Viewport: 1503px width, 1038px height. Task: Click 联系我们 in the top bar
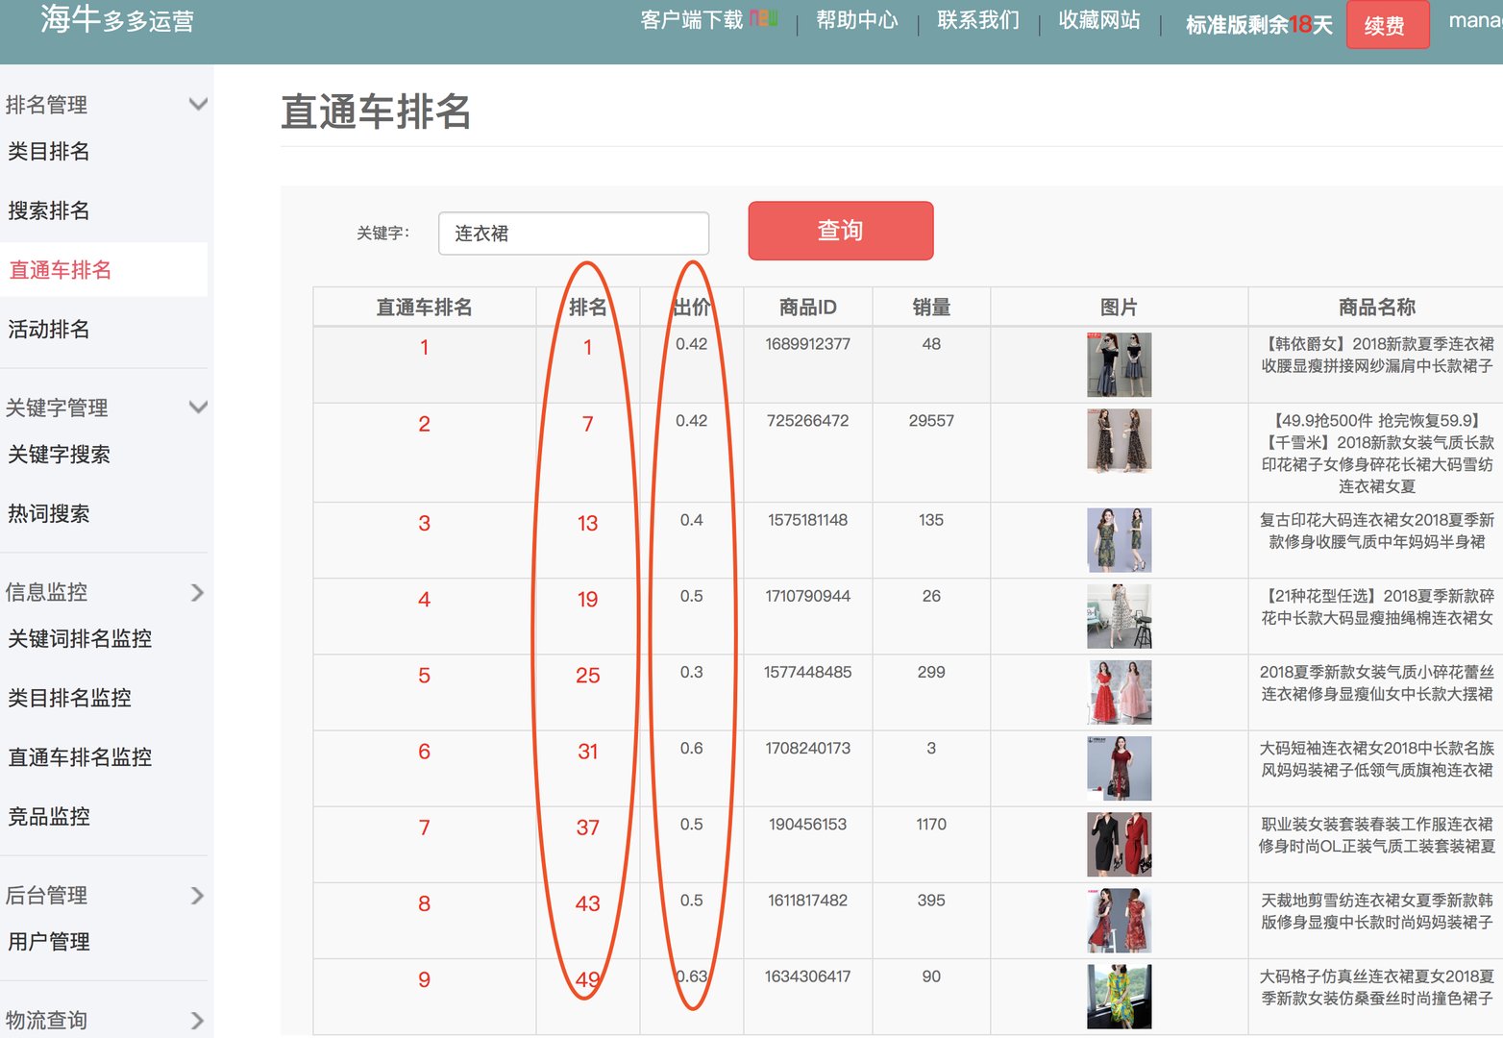(976, 21)
